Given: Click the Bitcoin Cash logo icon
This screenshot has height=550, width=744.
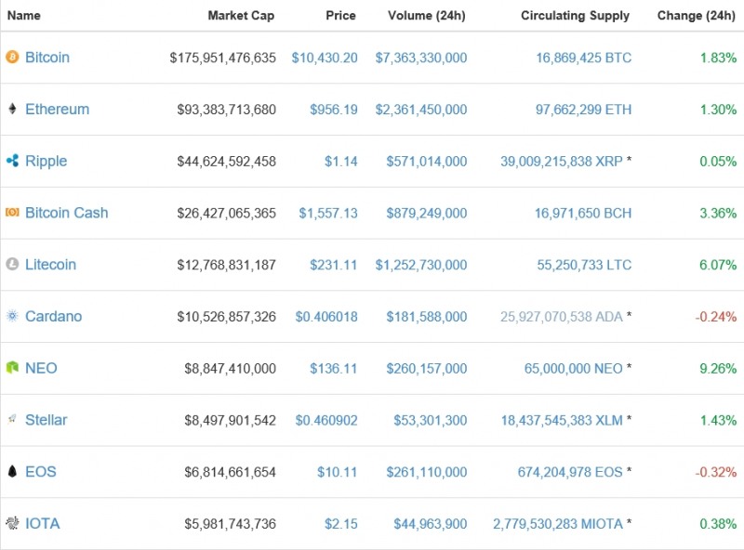Looking at the screenshot, I should (12, 213).
